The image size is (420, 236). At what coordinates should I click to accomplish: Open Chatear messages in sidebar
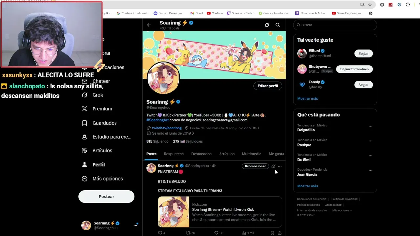(x=96, y=81)
